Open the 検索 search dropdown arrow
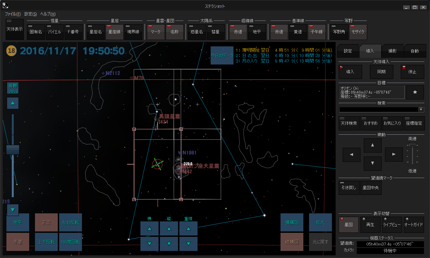Screen dimensions: 430x258 421,110
